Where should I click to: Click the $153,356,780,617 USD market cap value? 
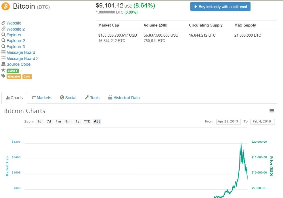point(118,35)
